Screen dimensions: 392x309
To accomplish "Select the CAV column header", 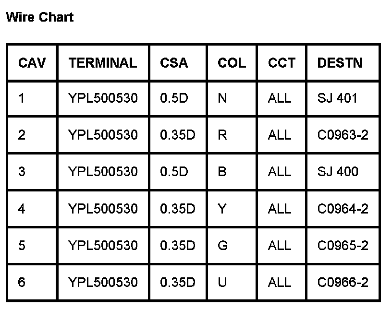I will 32,63.
